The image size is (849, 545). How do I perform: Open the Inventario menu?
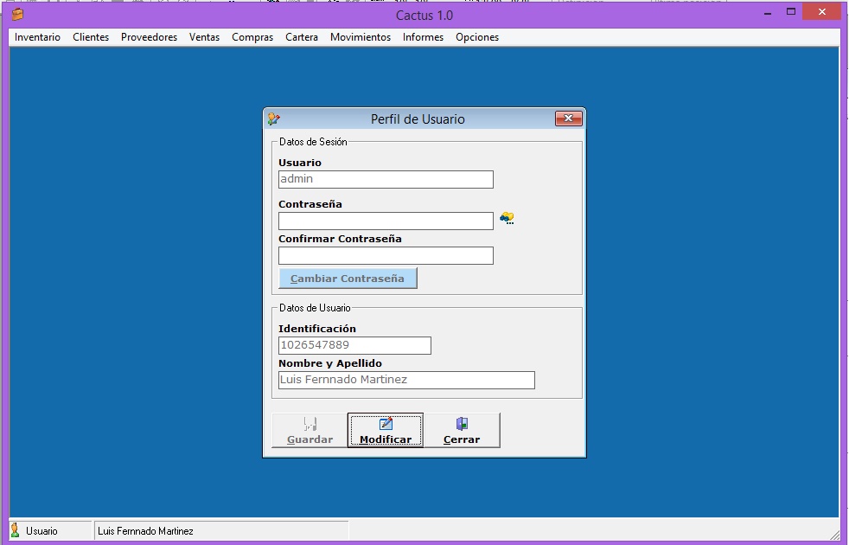click(x=37, y=37)
